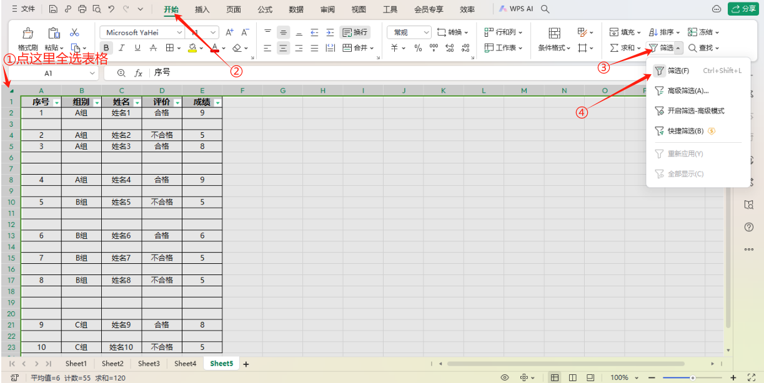Image resolution: width=764 pixels, height=383 pixels.
Task: Click the Strikethrough formatting icon
Action: pyautogui.click(x=153, y=48)
